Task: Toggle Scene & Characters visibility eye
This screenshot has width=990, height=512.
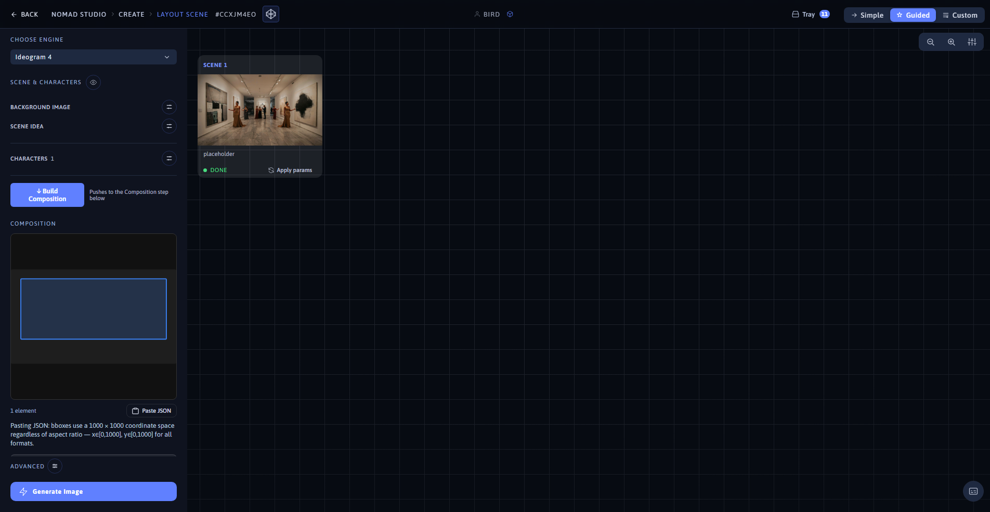Action: click(93, 82)
